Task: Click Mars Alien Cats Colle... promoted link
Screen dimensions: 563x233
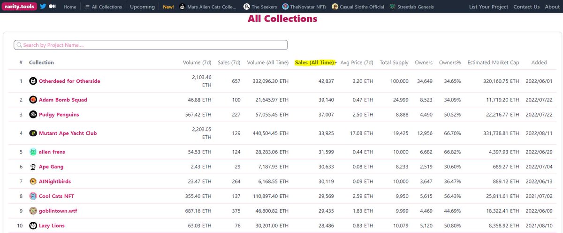Action: tap(213, 7)
